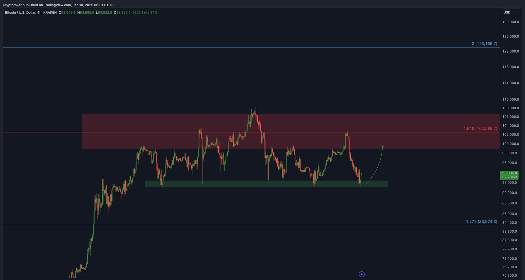Click the Bitcoin / U.S. Dollar symbol title
The height and width of the screenshot is (280, 525).
coord(20,12)
